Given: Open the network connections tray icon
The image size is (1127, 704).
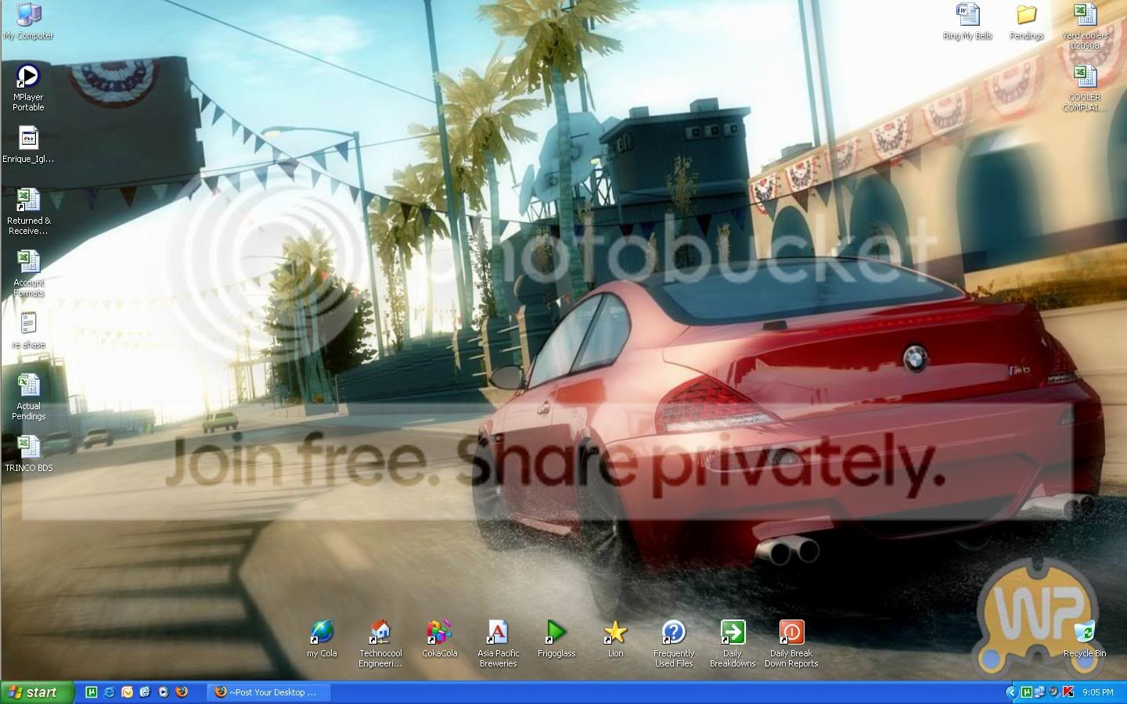Looking at the screenshot, I should (x=1040, y=692).
